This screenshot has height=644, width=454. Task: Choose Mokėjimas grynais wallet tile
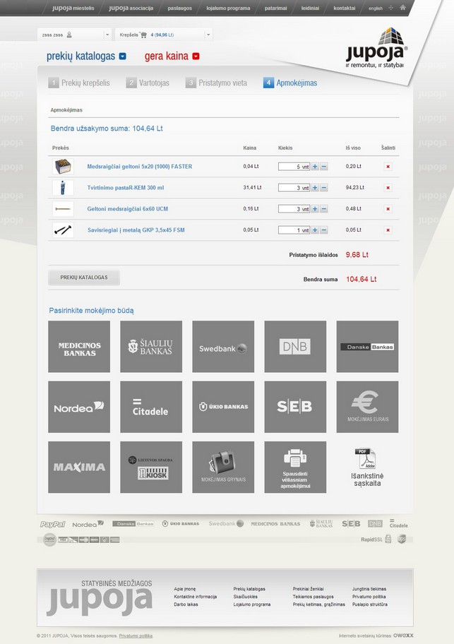223,467
